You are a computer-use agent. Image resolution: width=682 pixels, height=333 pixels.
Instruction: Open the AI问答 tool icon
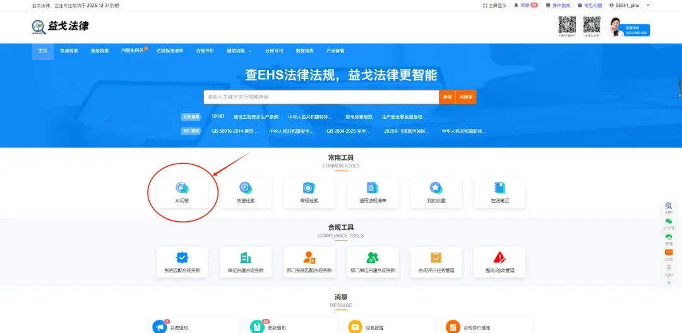(182, 188)
